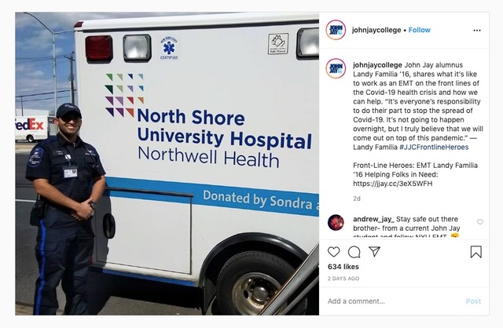Open the three-dot more options menu
Viewport: 503px width, 328px height.
point(477,31)
